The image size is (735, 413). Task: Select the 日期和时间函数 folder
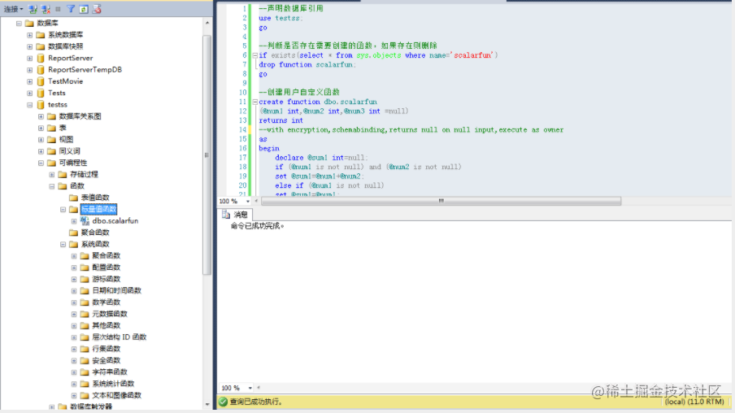(117, 291)
